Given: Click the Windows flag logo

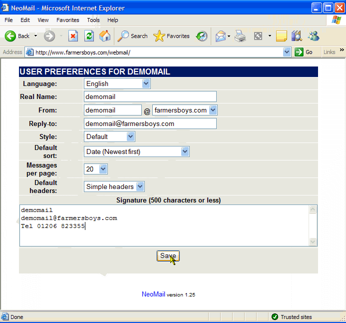Looking at the screenshot, I should click(x=336, y=20).
